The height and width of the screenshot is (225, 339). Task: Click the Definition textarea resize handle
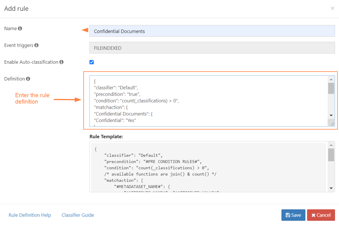click(x=332, y=123)
